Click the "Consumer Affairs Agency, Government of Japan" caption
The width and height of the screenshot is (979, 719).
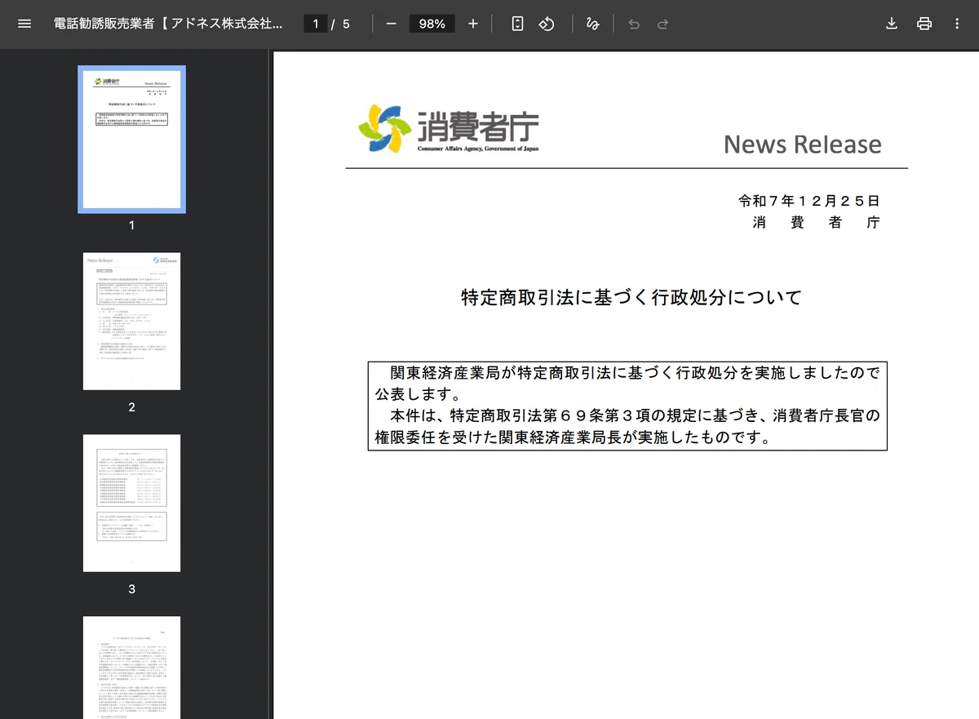(478, 149)
